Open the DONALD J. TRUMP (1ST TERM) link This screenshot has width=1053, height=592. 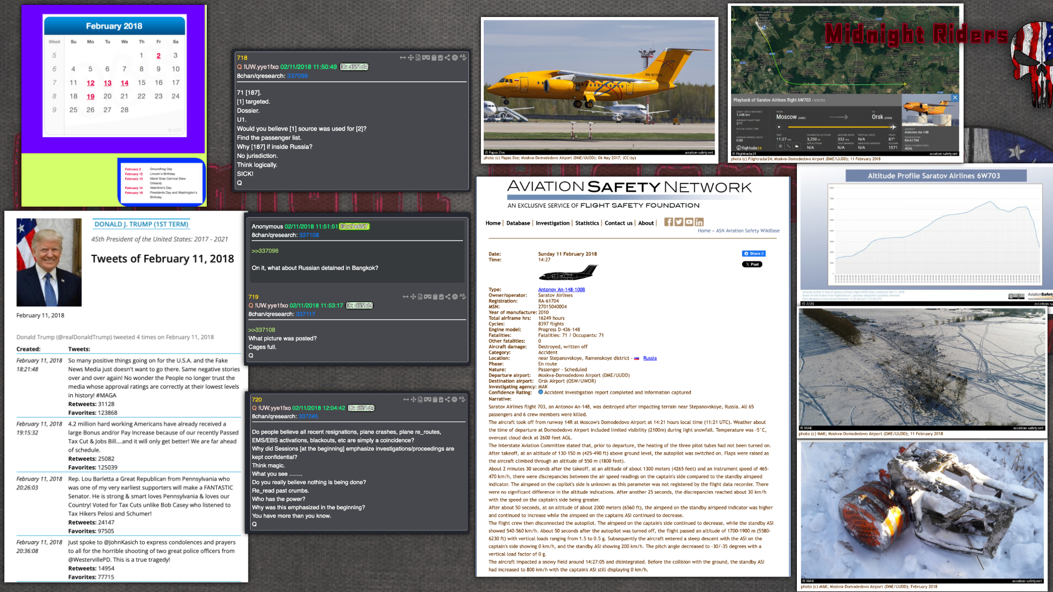(x=141, y=224)
